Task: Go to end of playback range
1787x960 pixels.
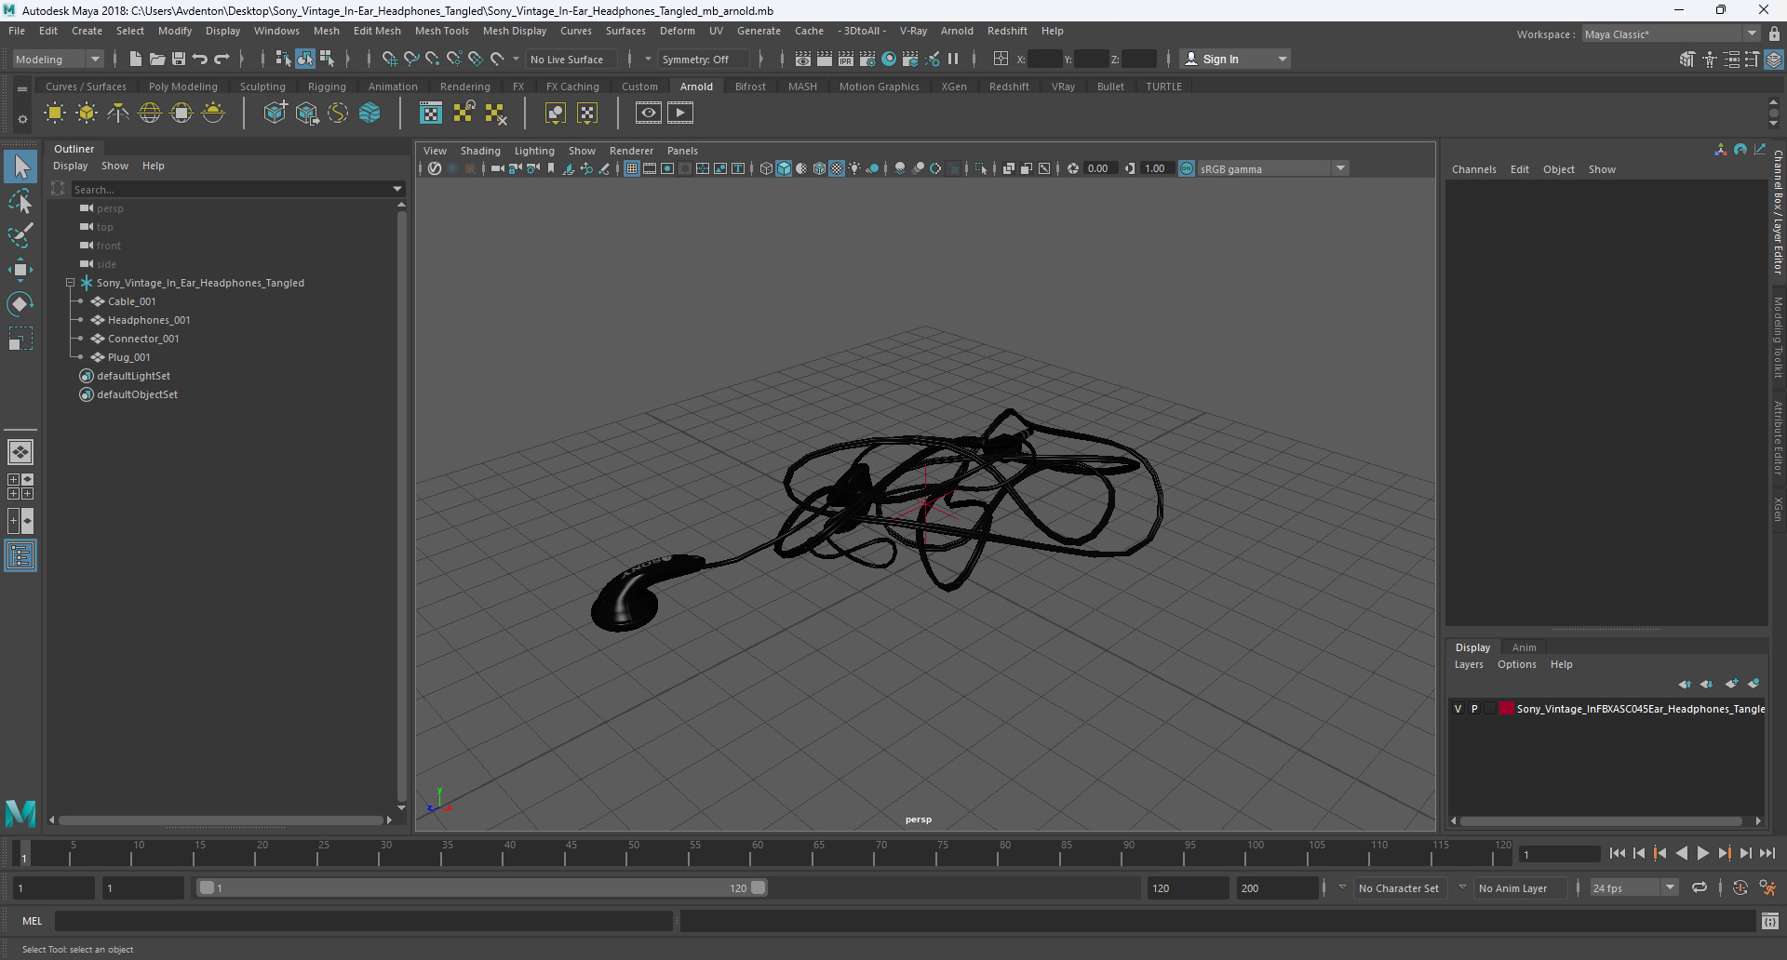Action: tap(1767, 853)
